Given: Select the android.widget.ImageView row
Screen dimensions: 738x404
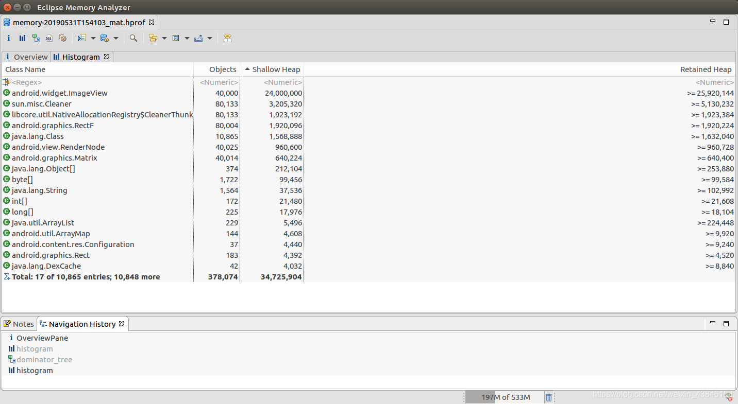Looking at the screenshot, I should coord(369,93).
